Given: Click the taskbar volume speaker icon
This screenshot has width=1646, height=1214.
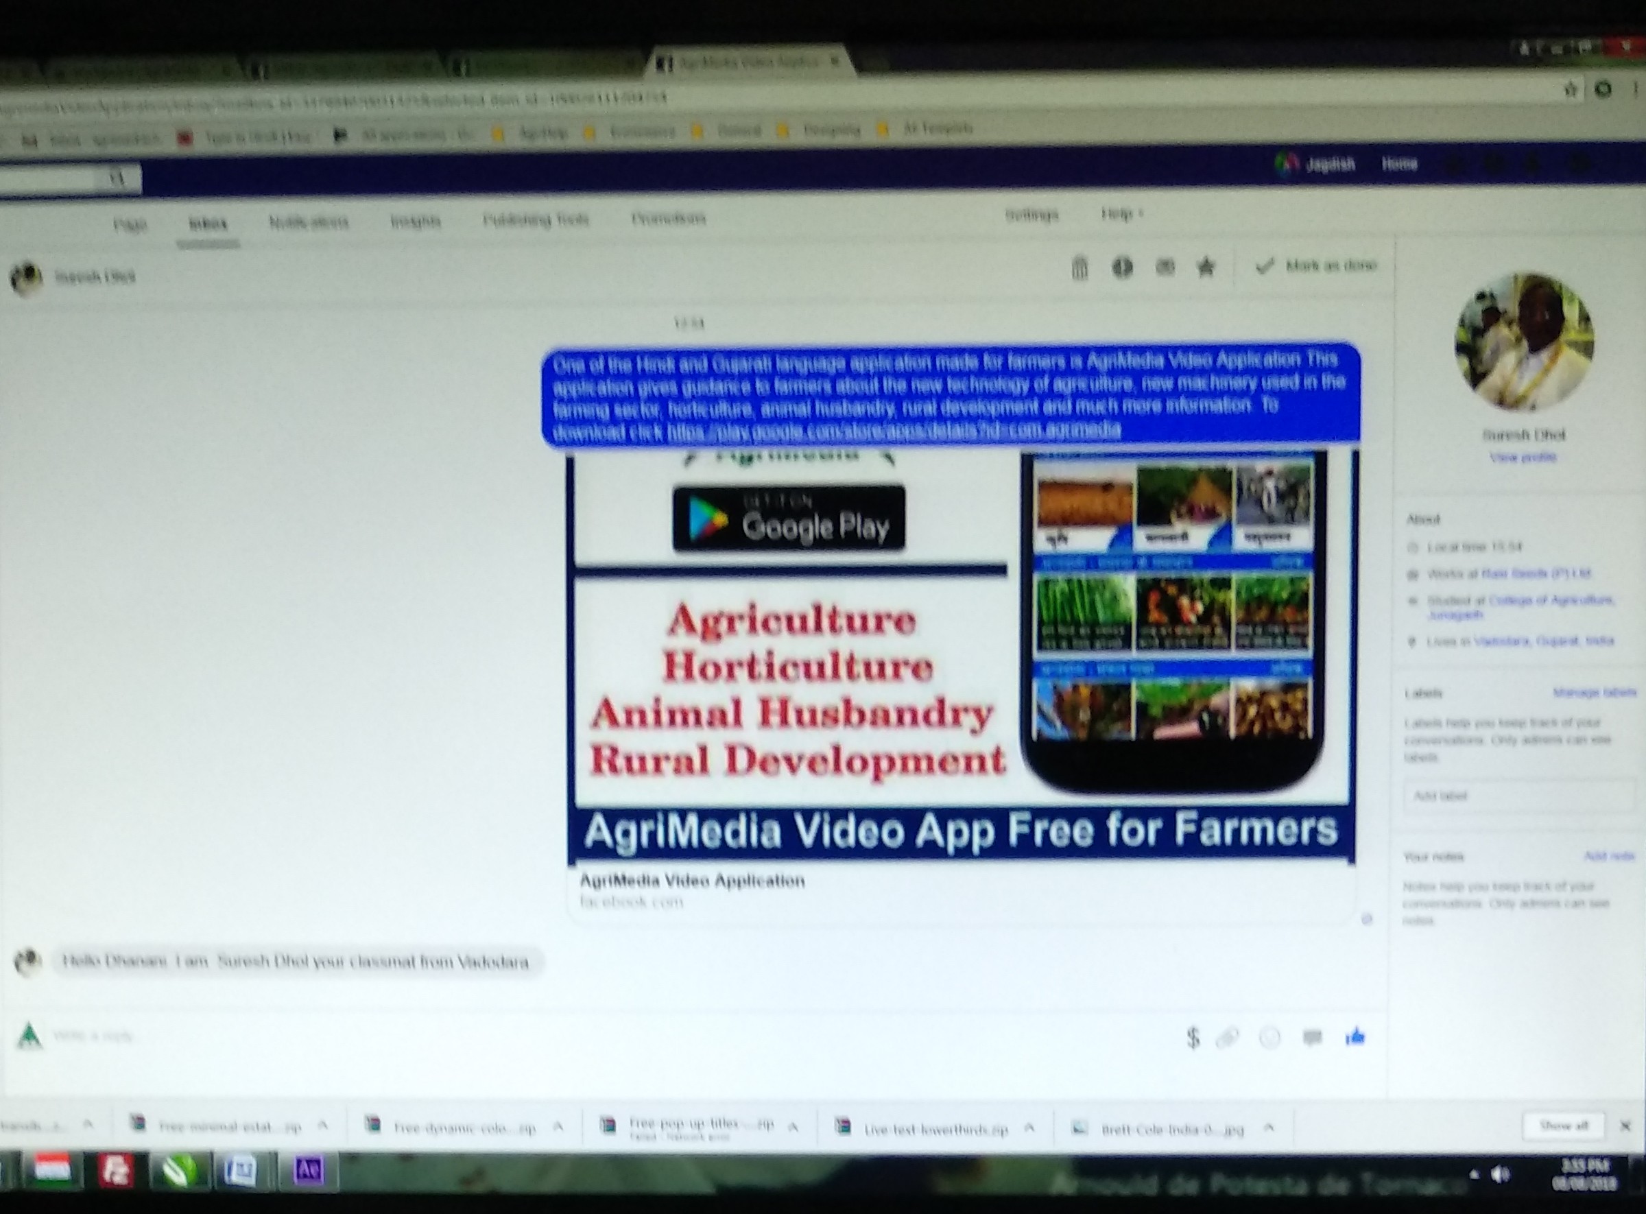Looking at the screenshot, I should [1499, 1174].
